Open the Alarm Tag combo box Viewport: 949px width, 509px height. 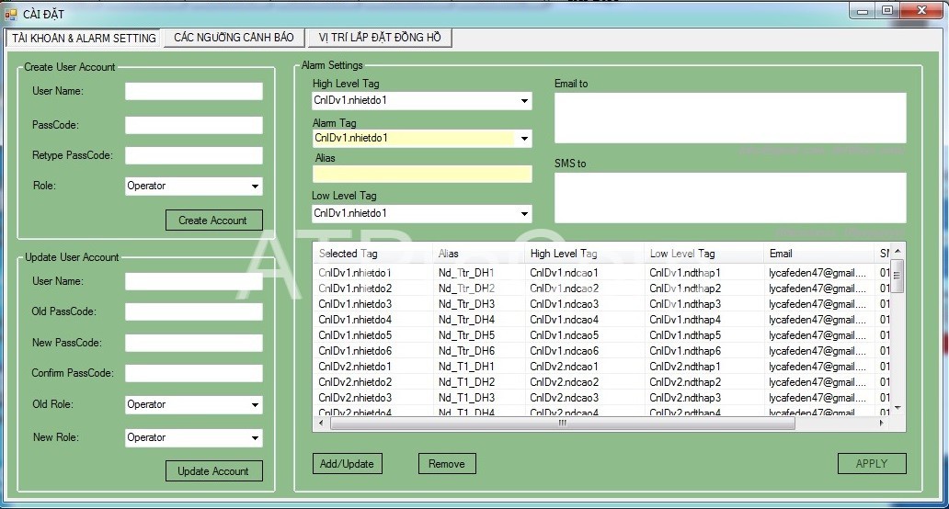click(x=524, y=139)
